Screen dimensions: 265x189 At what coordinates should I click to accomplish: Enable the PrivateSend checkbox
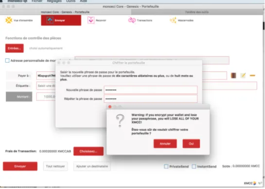166,166
